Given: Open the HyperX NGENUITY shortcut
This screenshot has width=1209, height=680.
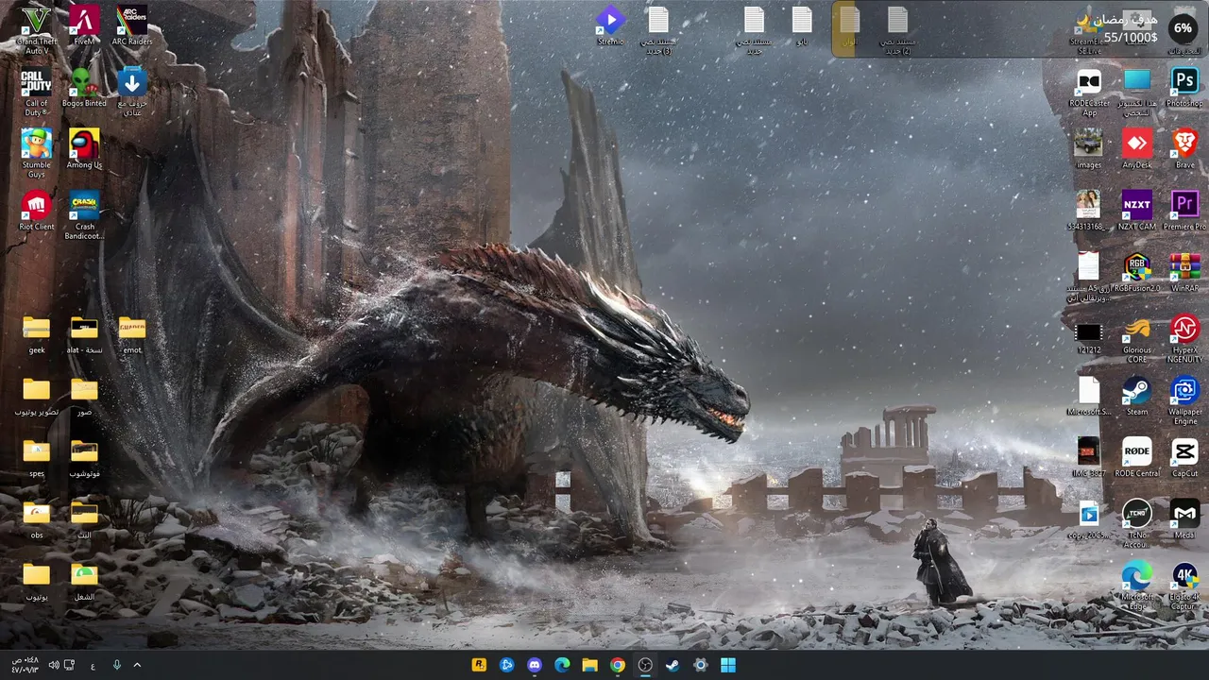Looking at the screenshot, I should tap(1184, 340).
